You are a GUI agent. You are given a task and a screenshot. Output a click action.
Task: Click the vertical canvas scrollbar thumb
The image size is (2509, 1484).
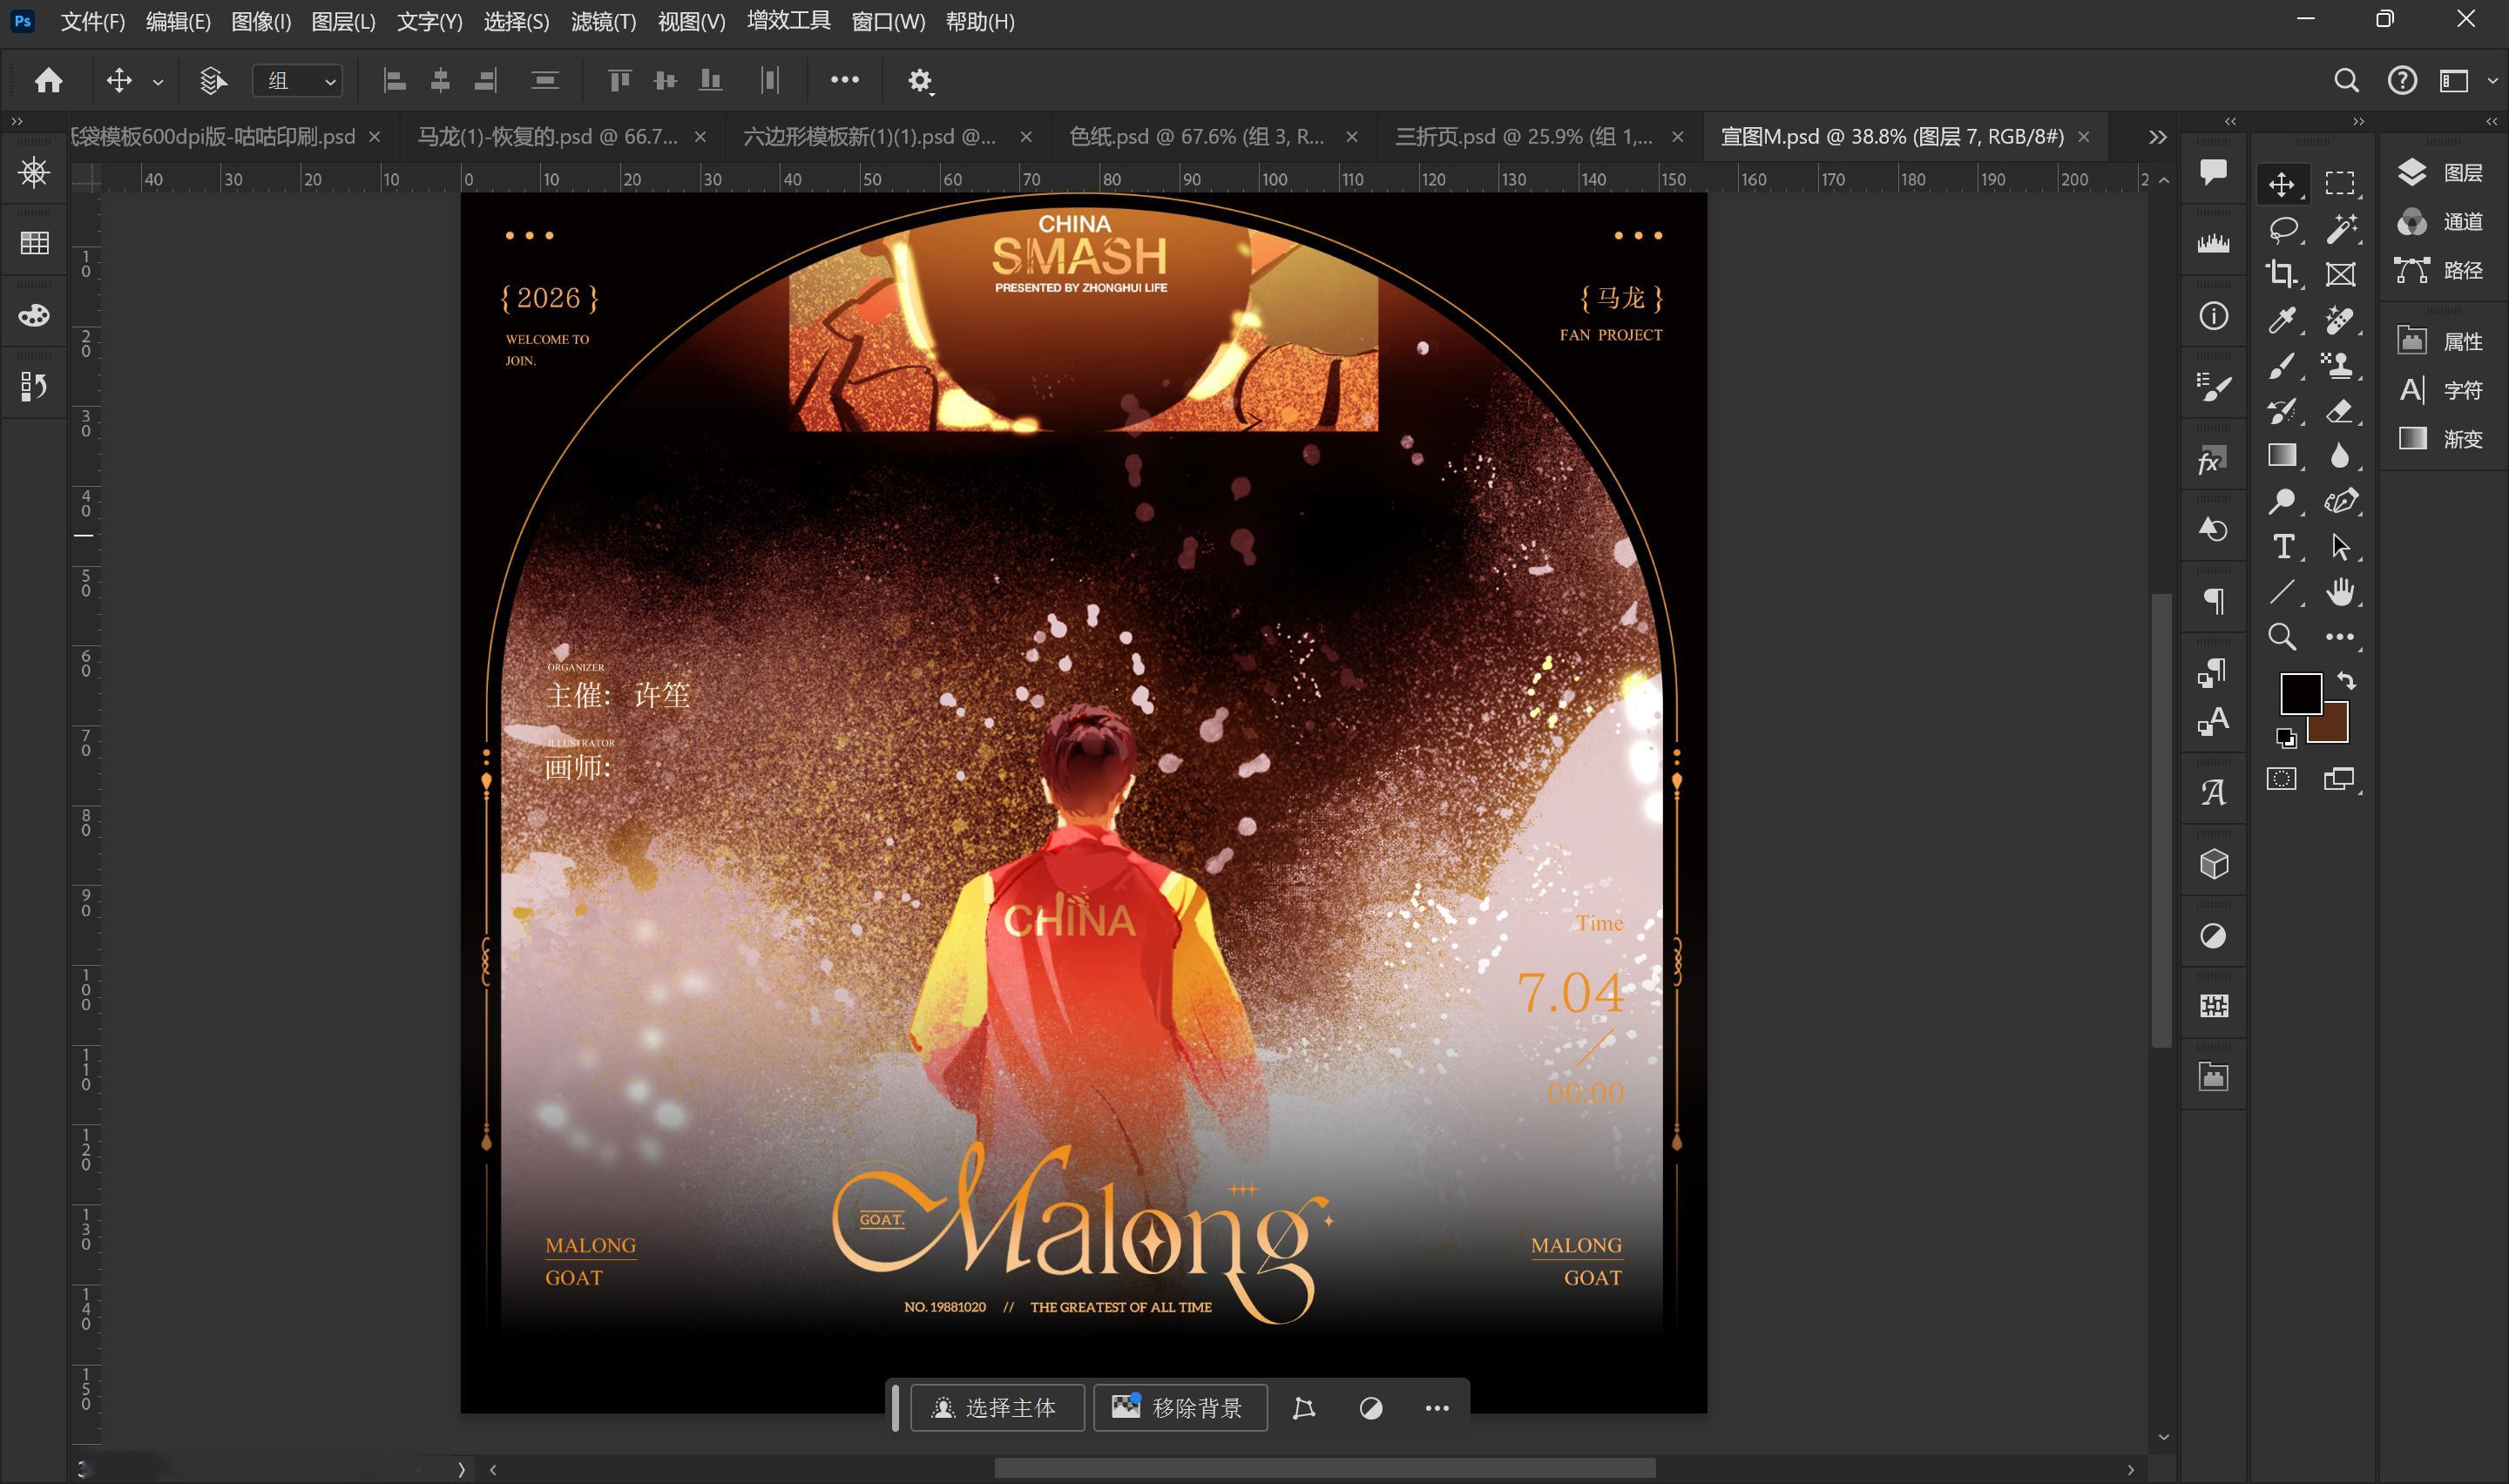tap(2161, 820)
